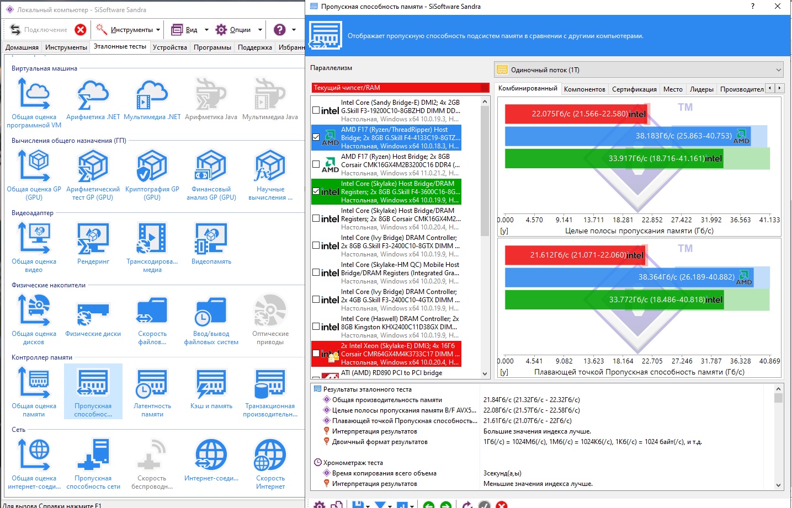This screenshot has width=792, height=508.
Task: Click the green back arrow in the bottom toolbar
Action: tap(428, 504)
